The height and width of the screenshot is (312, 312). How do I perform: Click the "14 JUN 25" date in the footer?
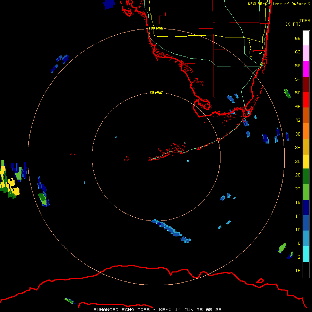pos(189,310)
